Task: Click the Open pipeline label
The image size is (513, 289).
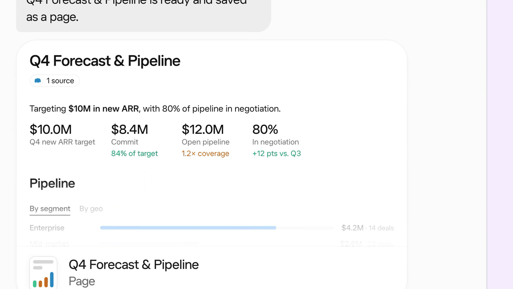Action: tap(206, 142)
